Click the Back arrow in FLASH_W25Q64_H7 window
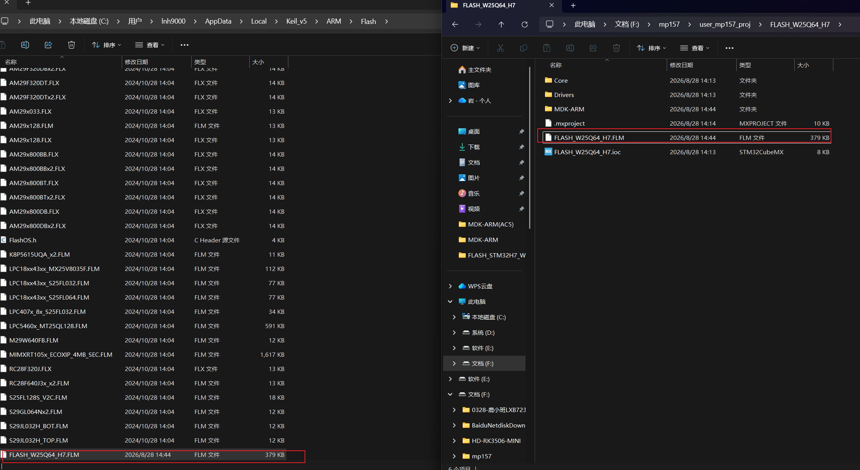Viewport: 860px width, 470px height. 455,24
